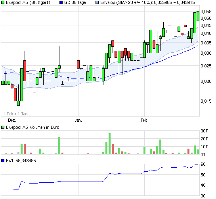
Task: Click the Bluepool AG Volumen in Euro label
Action: (x=32, y=127)
